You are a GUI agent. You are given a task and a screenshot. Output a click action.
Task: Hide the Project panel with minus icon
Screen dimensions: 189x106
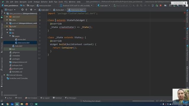(35, 10)
